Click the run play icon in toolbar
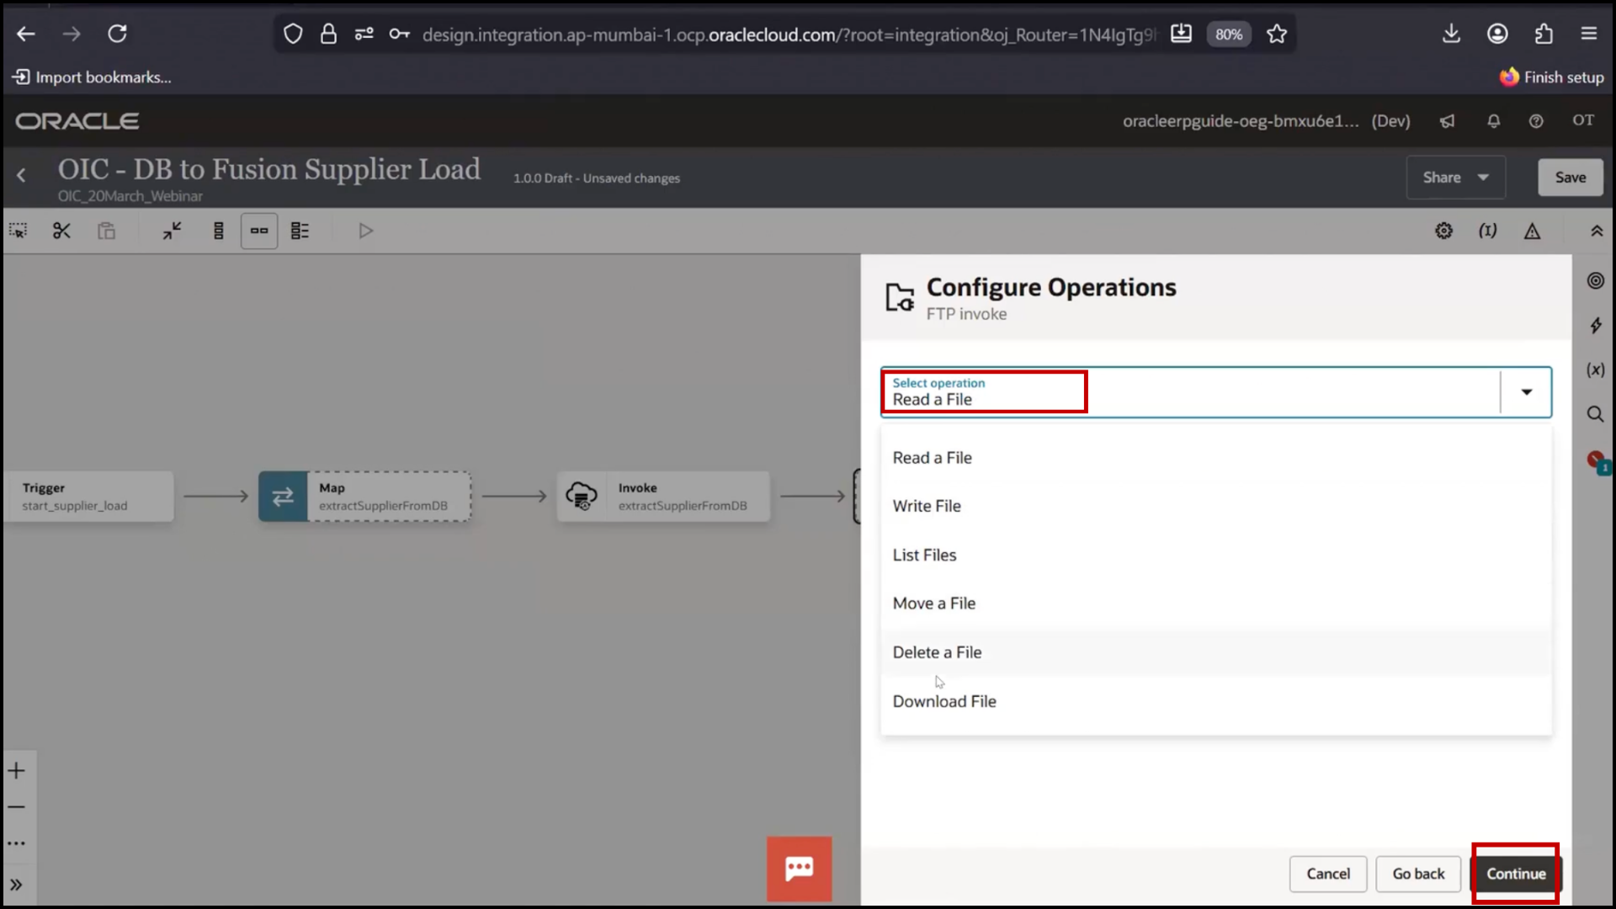Viewport: 1616px width, 909px height. tap(365, 231)
